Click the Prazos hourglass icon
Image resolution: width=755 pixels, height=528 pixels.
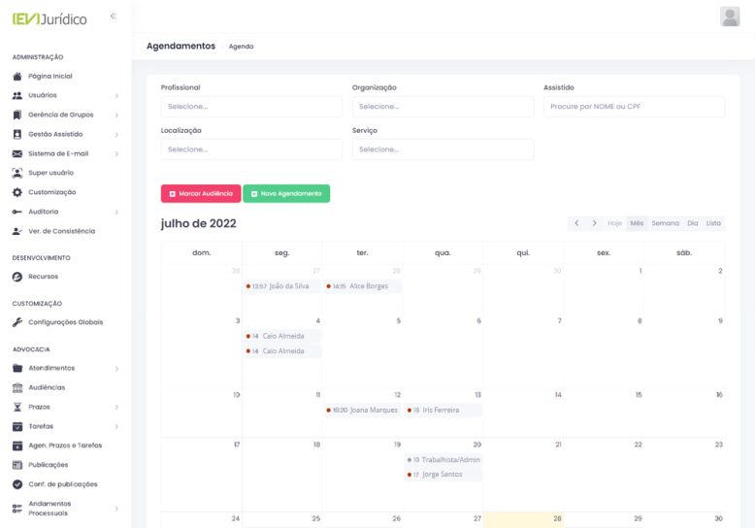tap(17, 407)
